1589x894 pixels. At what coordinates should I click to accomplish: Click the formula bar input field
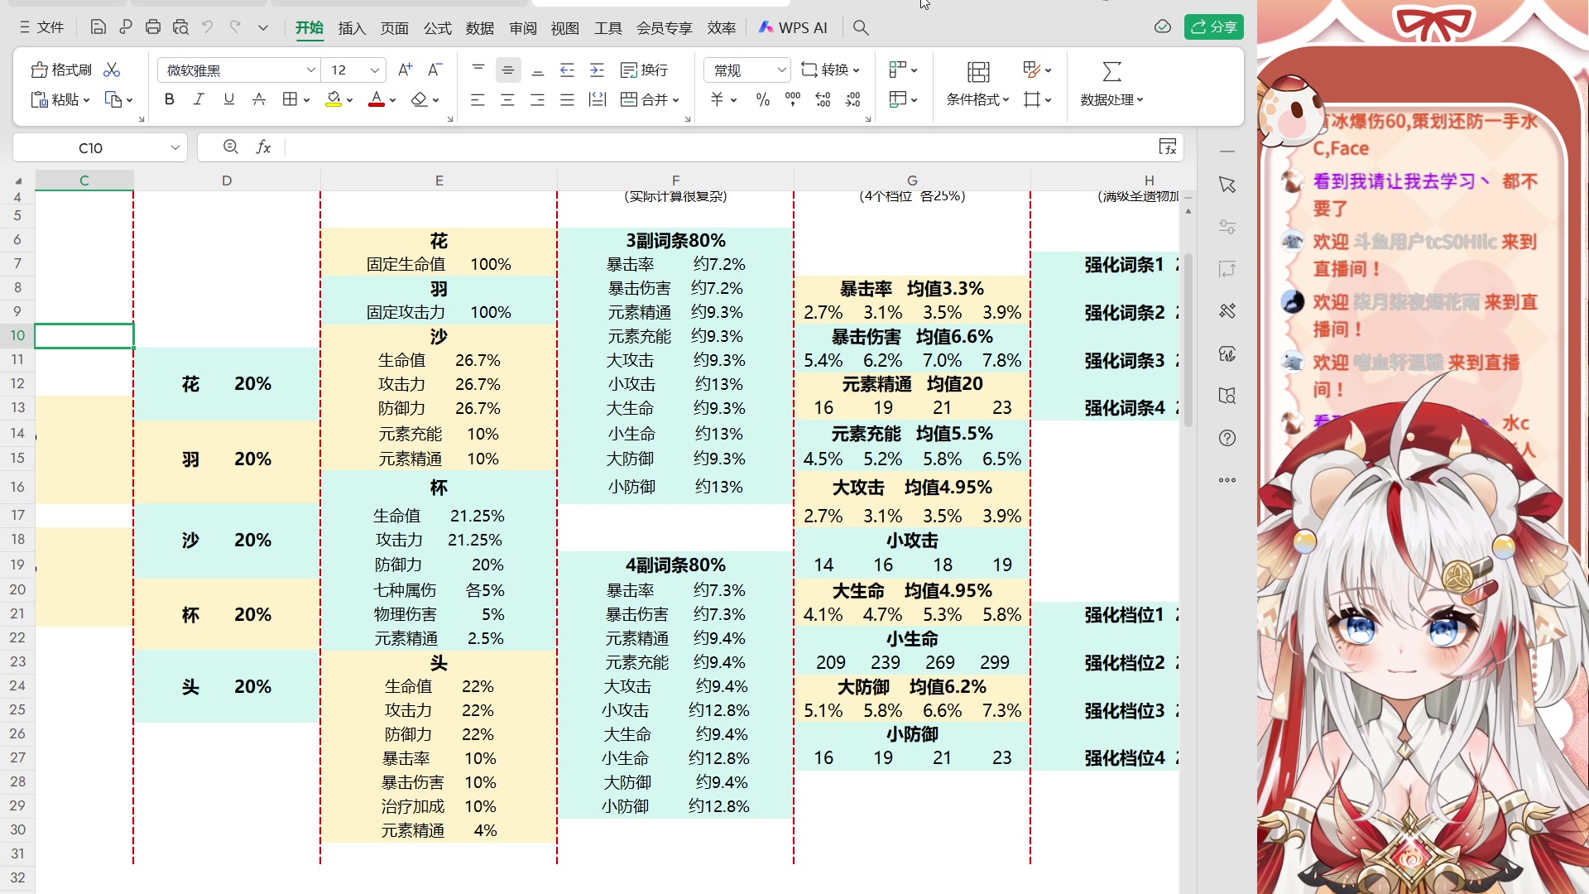720,147
